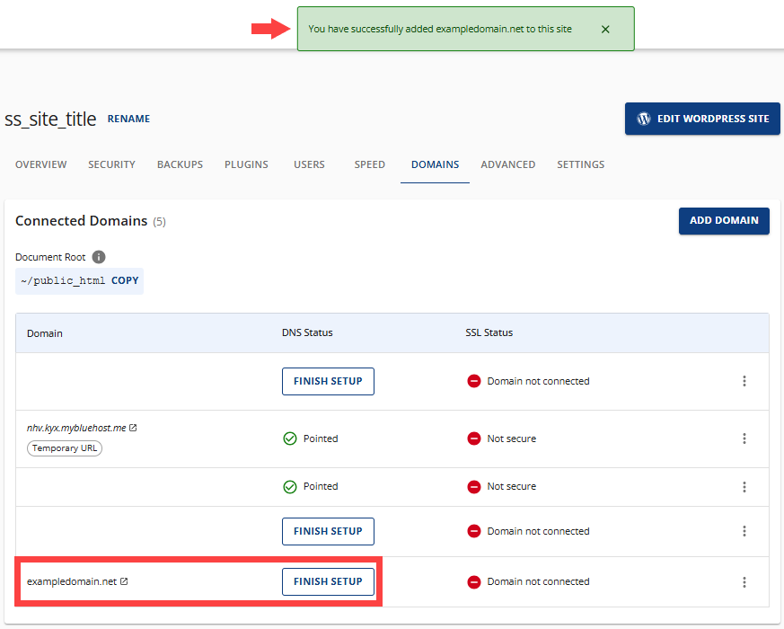Open the Settings tab
Screen dimensions: 784x629
click(x=580, y=164)
